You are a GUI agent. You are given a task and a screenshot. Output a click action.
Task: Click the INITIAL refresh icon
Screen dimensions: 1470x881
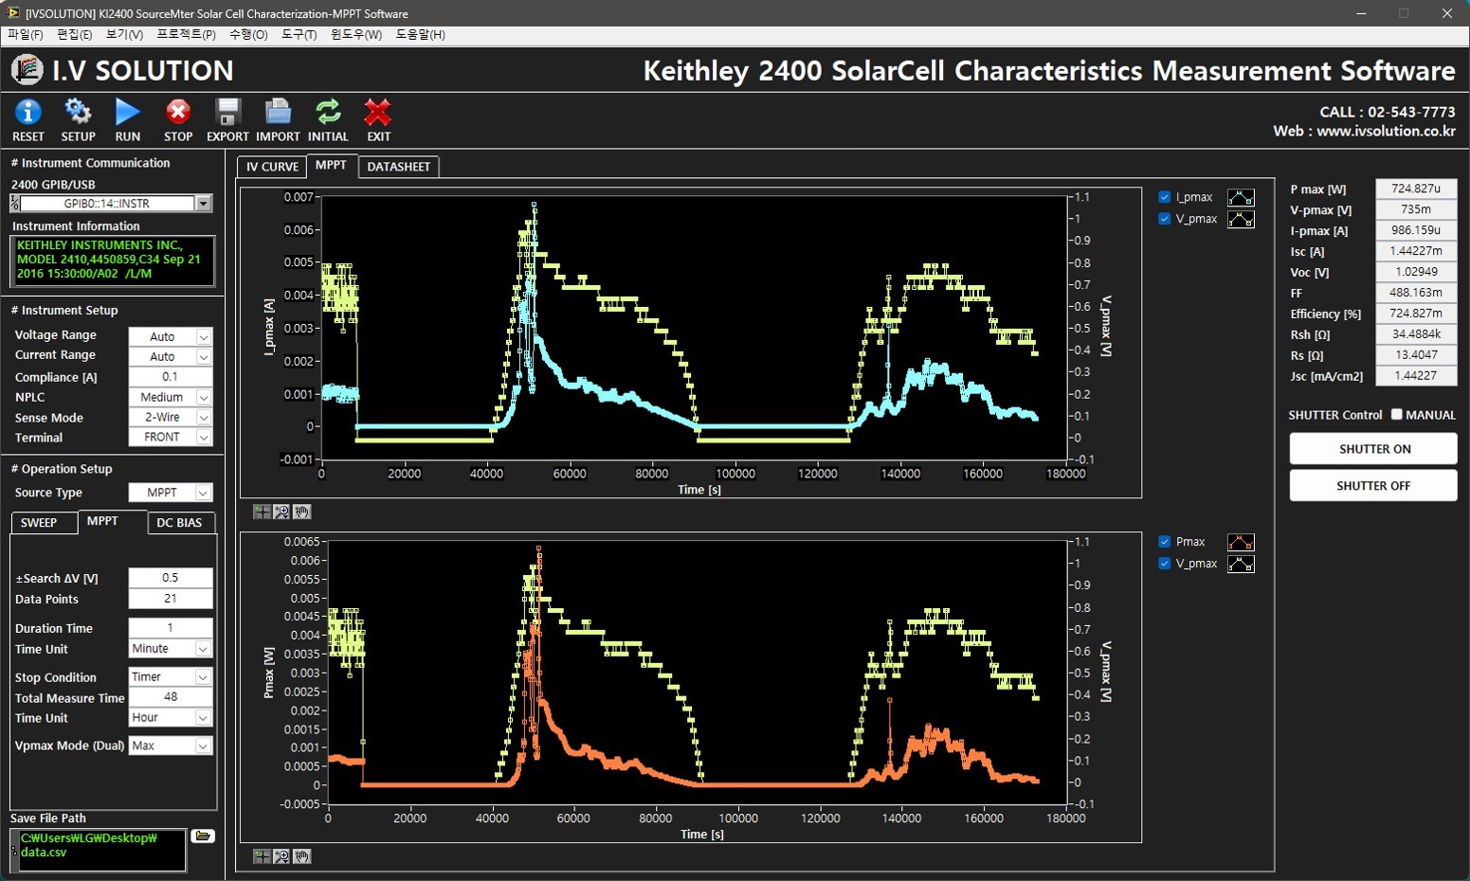328,113
